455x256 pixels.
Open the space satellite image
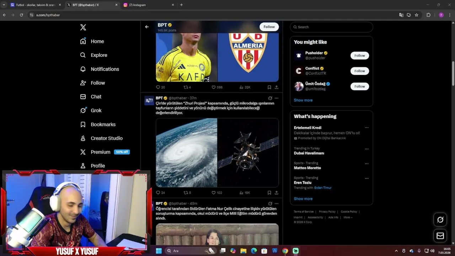point(248,153)
